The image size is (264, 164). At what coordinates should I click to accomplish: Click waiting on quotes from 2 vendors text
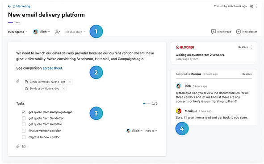pos(200,55)
